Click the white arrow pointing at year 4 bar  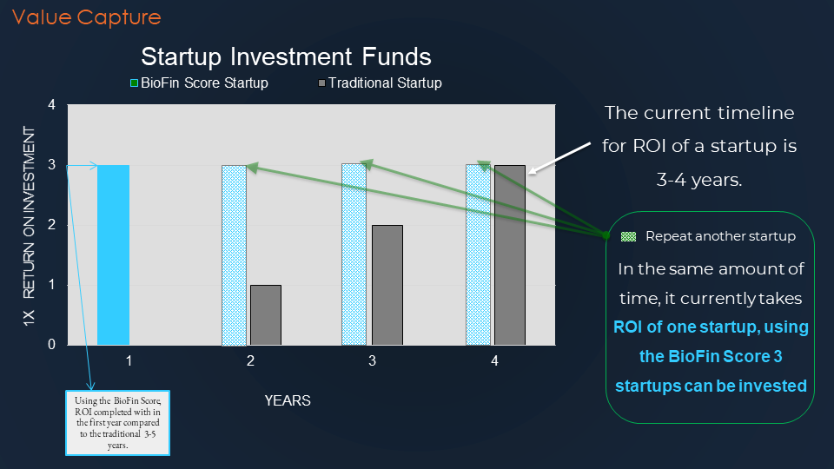(x=559, y=158)
